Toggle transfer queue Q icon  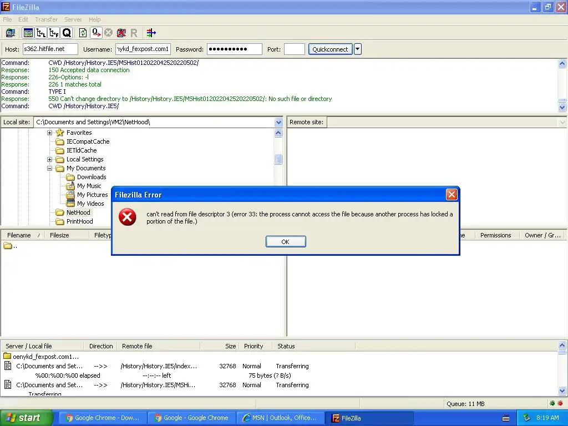67,33
